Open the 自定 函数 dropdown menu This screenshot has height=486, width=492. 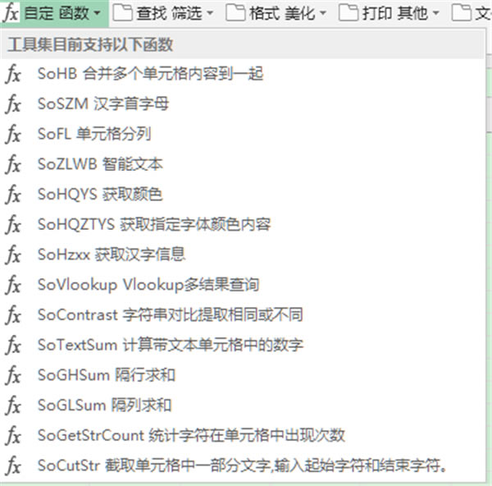point(54,13)
